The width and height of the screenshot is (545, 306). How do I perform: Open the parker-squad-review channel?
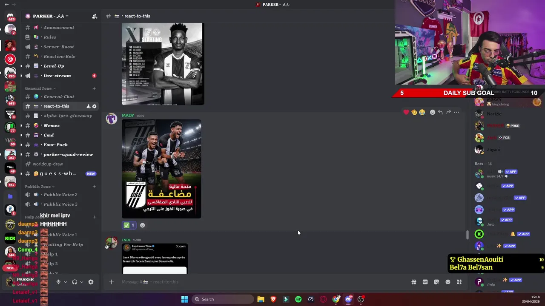(x=60, y=154)
